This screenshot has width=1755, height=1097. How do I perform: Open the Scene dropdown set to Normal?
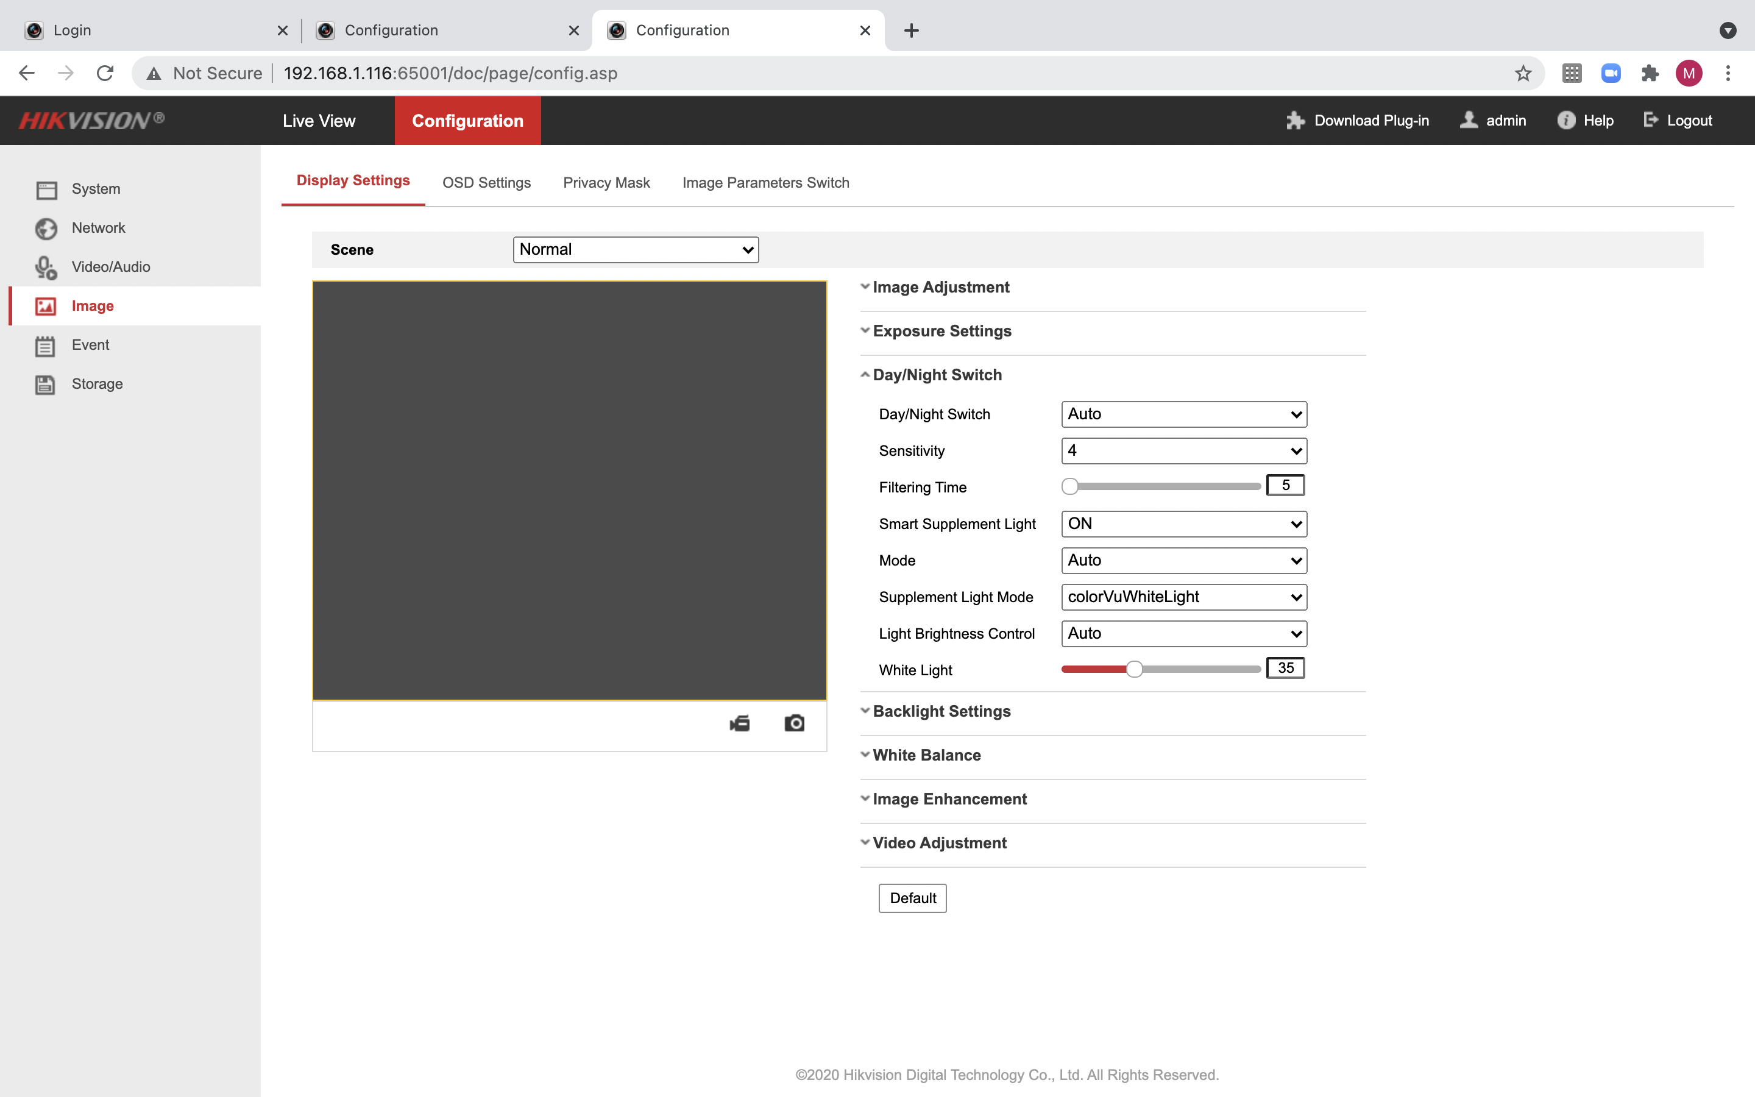coord(636,250)
